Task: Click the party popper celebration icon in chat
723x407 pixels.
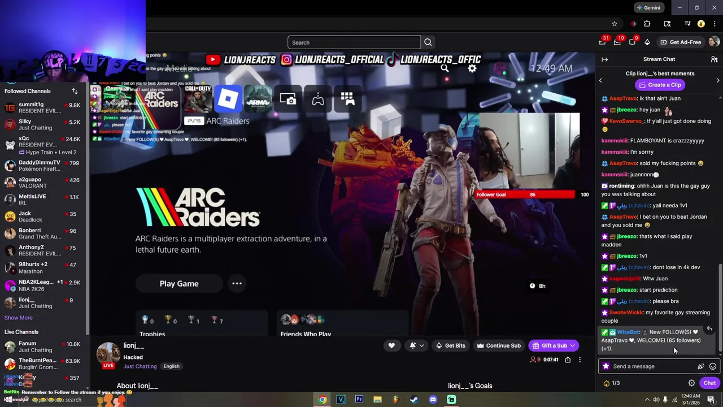Action: tap(701, 366)
